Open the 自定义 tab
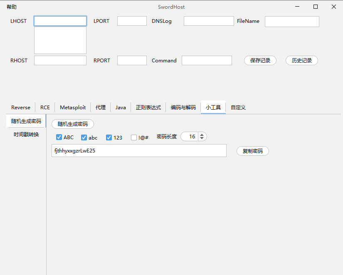The height and width of the screenshot is (275, 343). click(238, 107)
